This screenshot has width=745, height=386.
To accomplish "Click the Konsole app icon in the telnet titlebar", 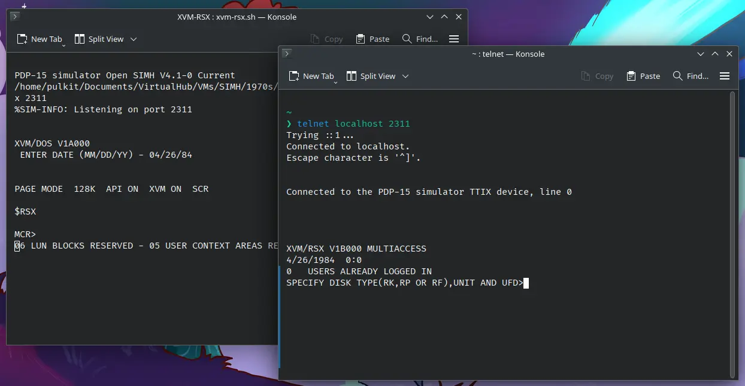I will tap(287, 53).
